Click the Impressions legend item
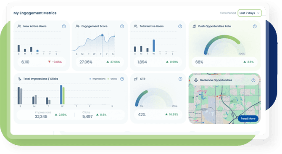282x154 pixels. coord(98,79)
